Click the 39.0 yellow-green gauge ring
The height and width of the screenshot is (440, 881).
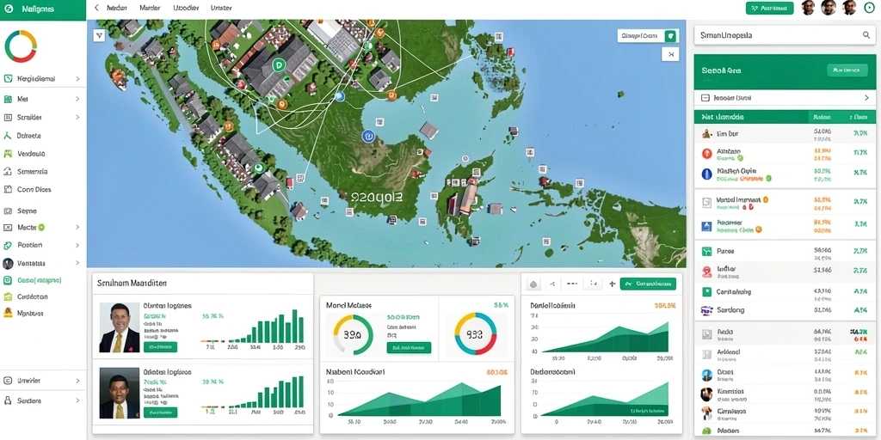(x=353, y=334)
